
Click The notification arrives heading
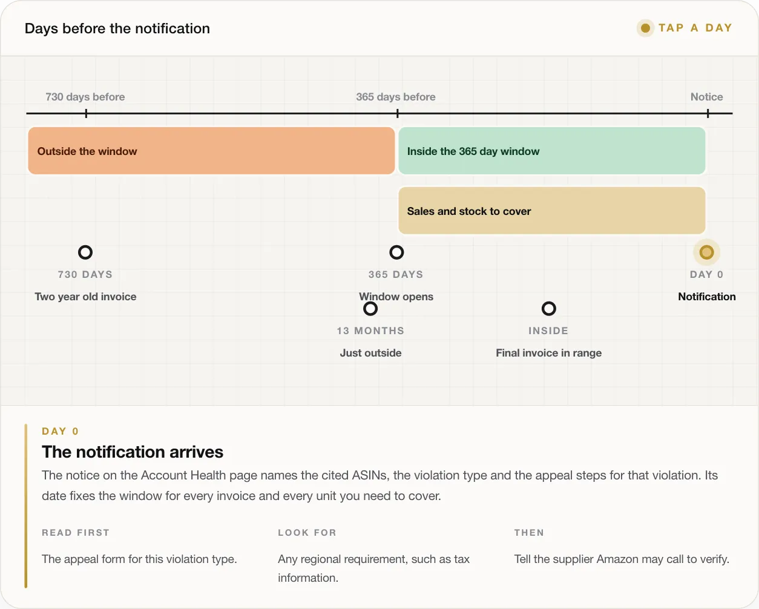coord(133,452)
